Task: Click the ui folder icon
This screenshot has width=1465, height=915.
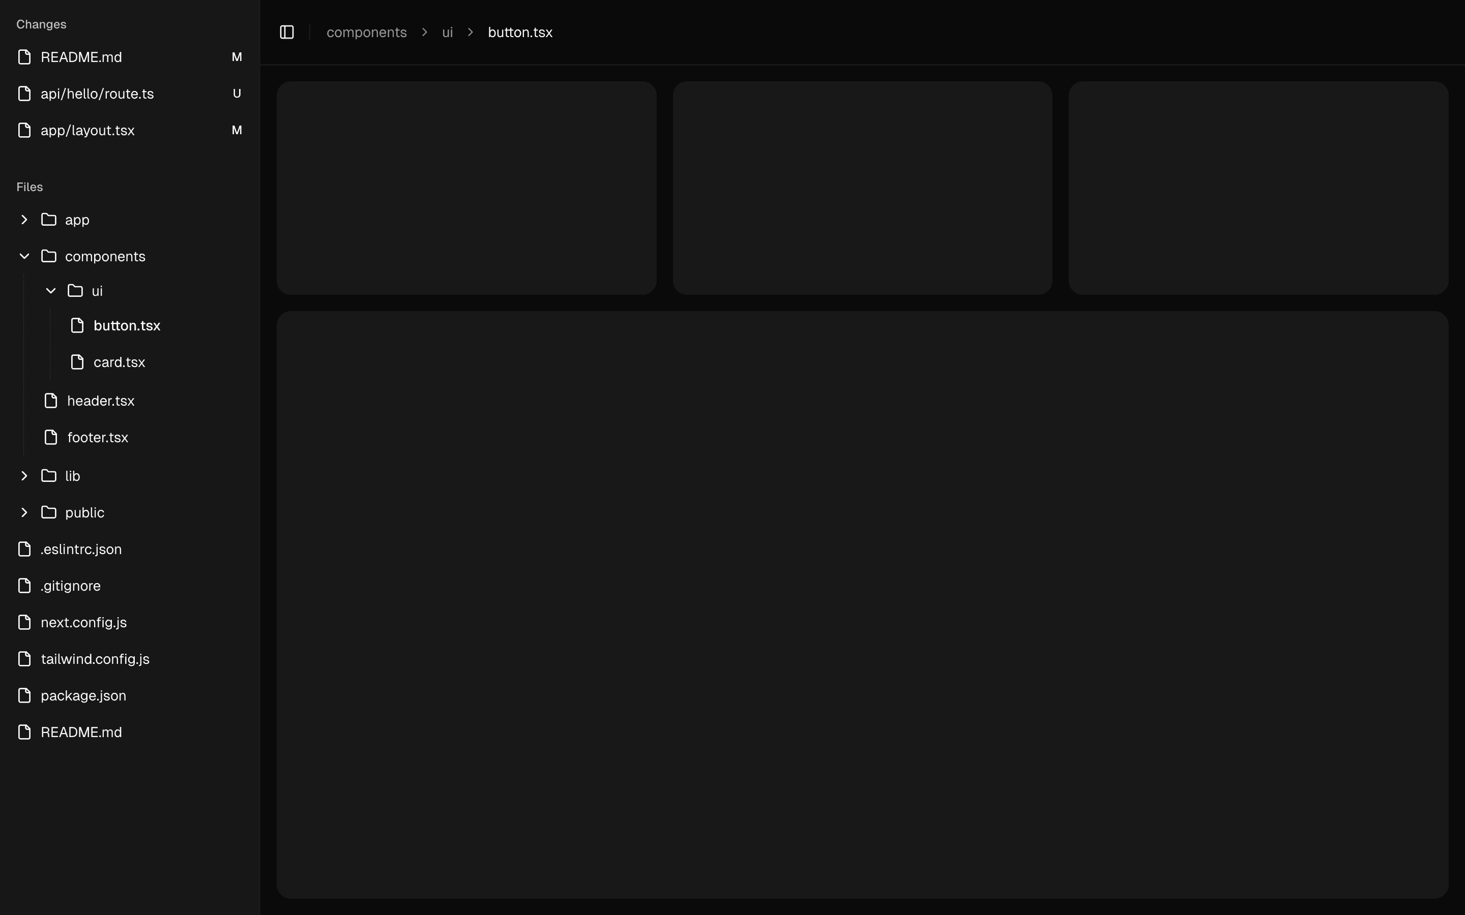Action: [x=75, y=291]
